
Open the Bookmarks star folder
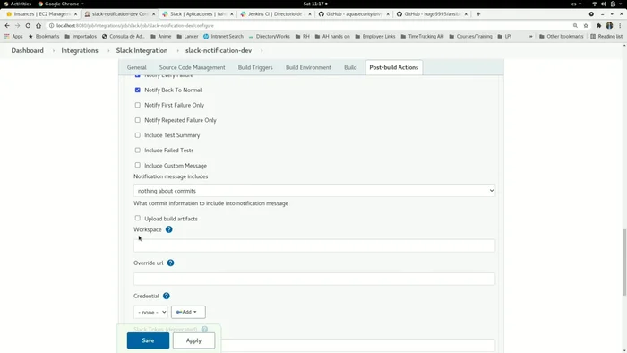point(44,37)
